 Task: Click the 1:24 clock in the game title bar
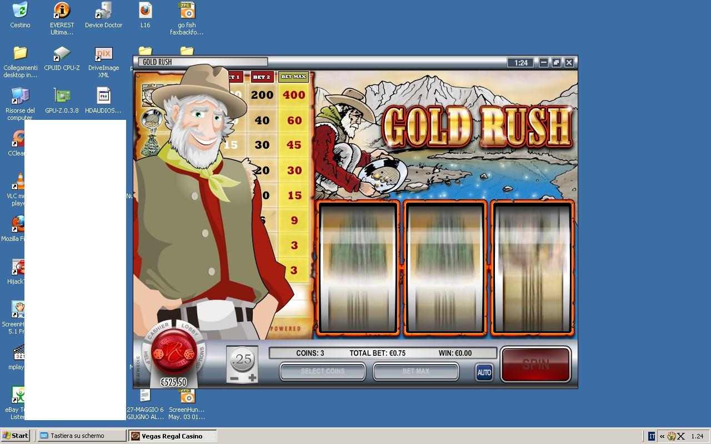coord(521,63)
